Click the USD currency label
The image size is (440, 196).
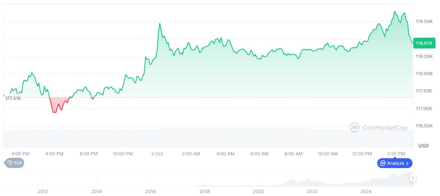pyautogui.click(x=423, y=146)
